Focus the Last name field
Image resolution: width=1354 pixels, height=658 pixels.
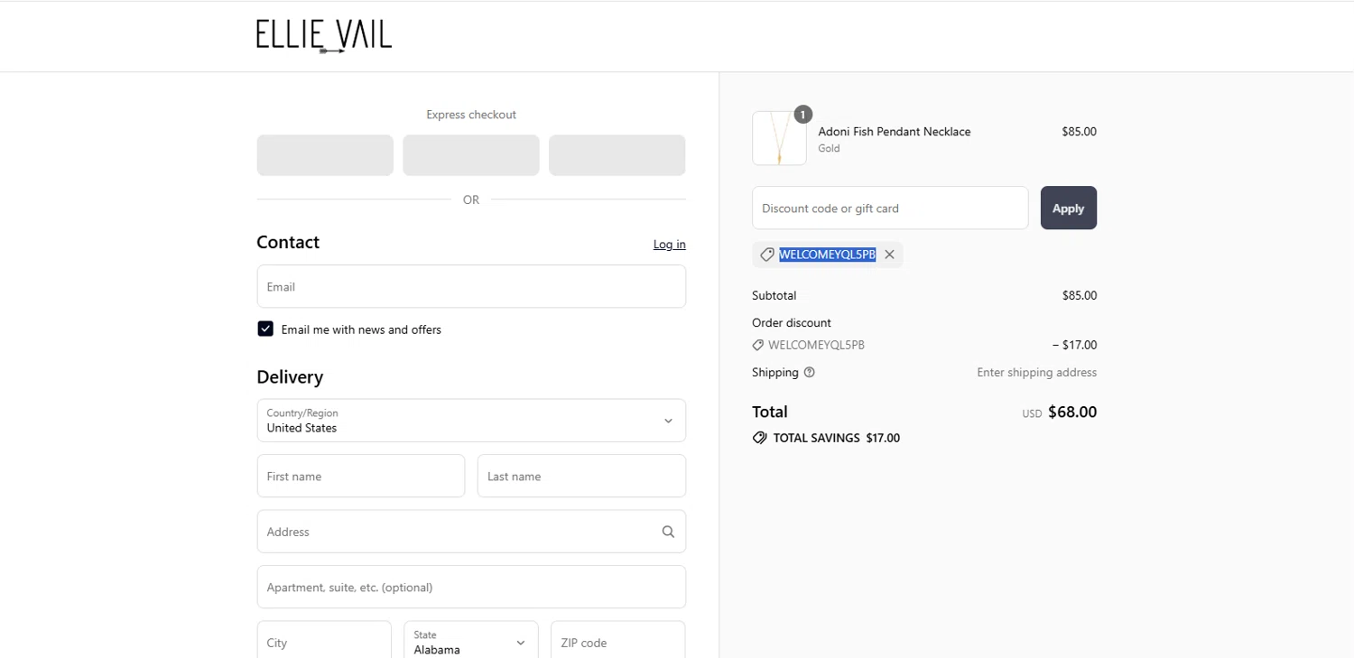tap(581, 476)
